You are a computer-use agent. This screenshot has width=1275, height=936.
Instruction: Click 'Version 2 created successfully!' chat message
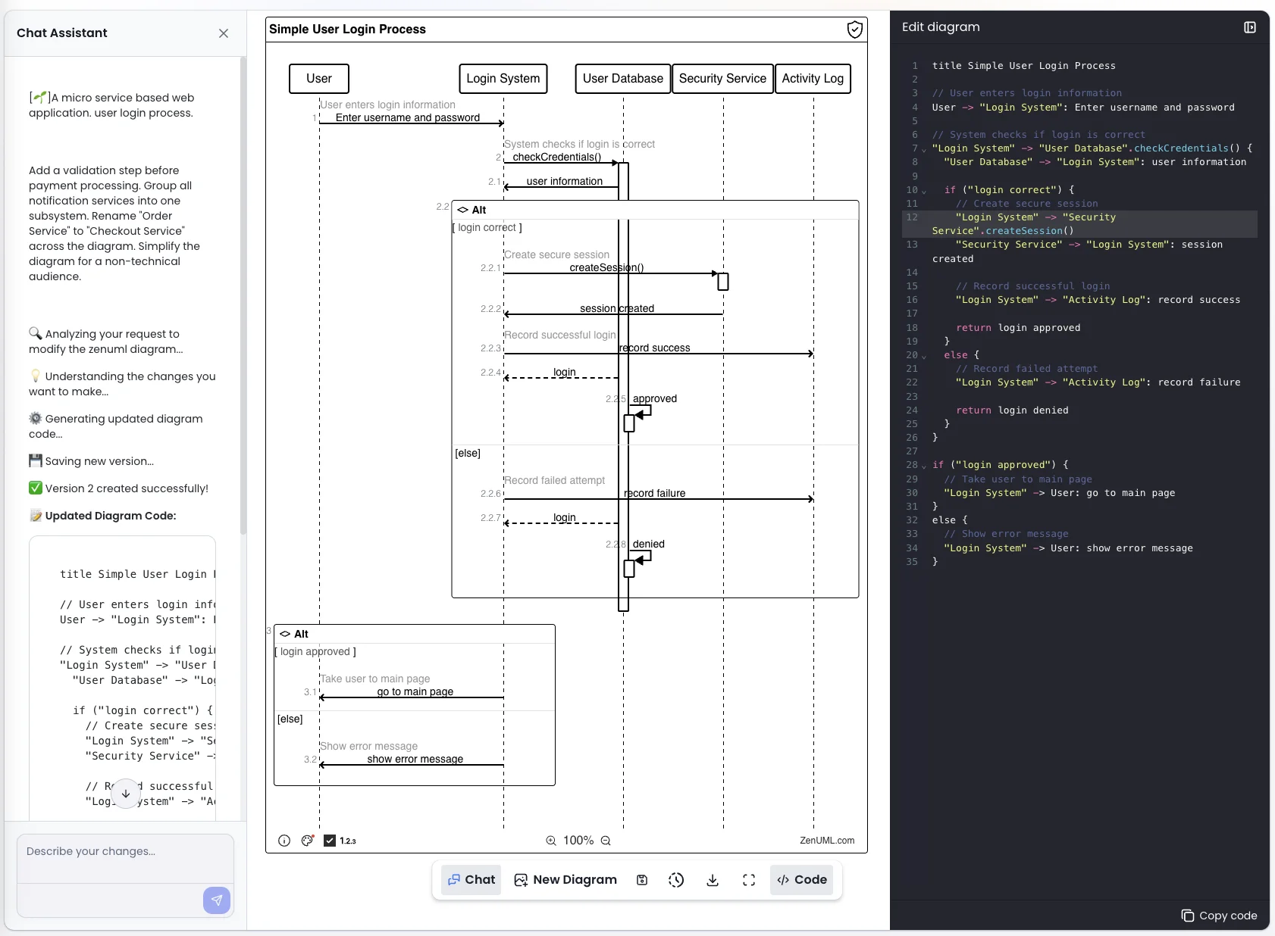pos(119,488)
